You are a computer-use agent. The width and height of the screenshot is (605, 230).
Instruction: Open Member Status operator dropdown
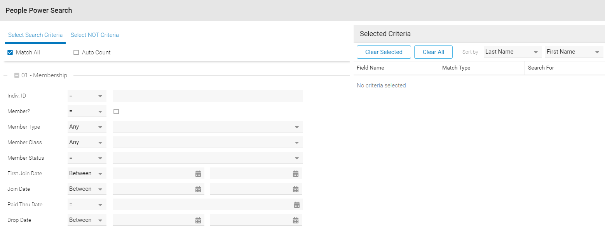click(x=87, y=158)
